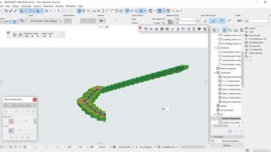
Task: Select the fourth Stair Start and End option
Action: pyautogui.click(x=229, y=21)
